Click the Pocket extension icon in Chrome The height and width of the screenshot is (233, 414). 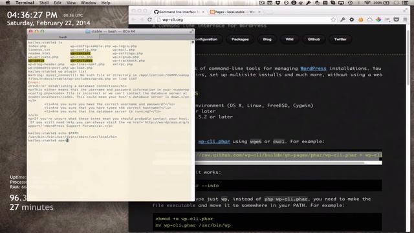[397, 19]
